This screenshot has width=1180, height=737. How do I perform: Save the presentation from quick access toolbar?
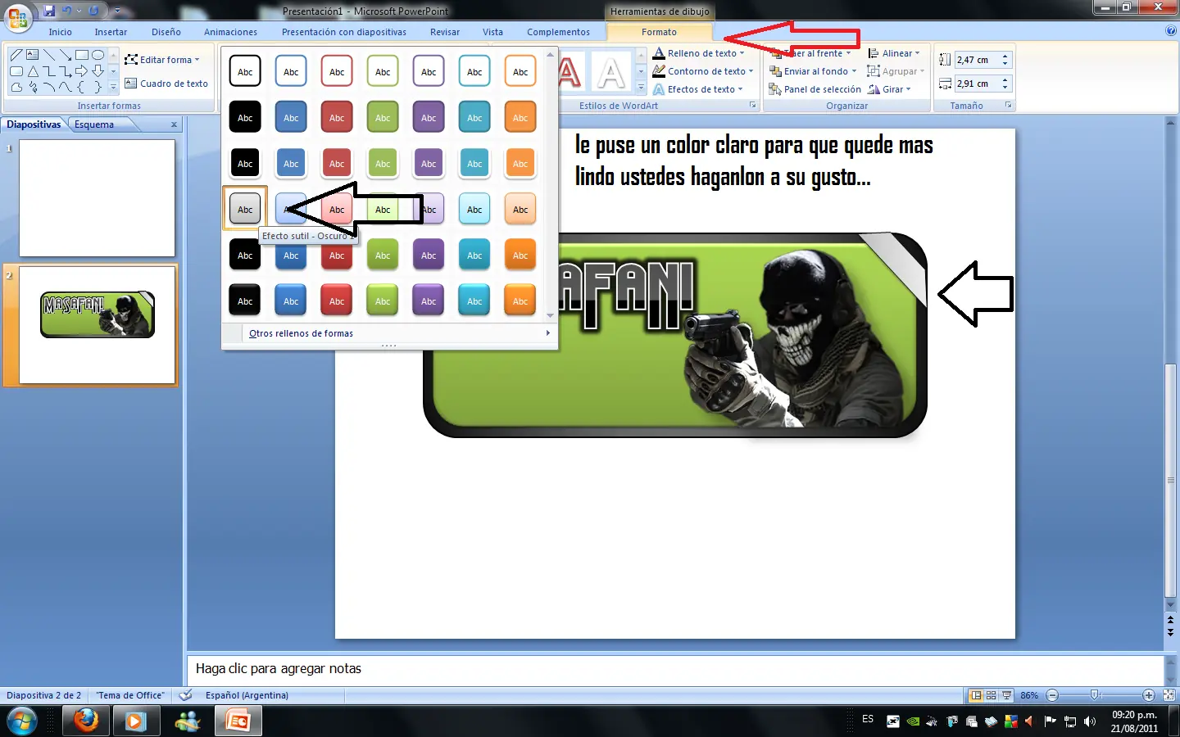point(49,11)
